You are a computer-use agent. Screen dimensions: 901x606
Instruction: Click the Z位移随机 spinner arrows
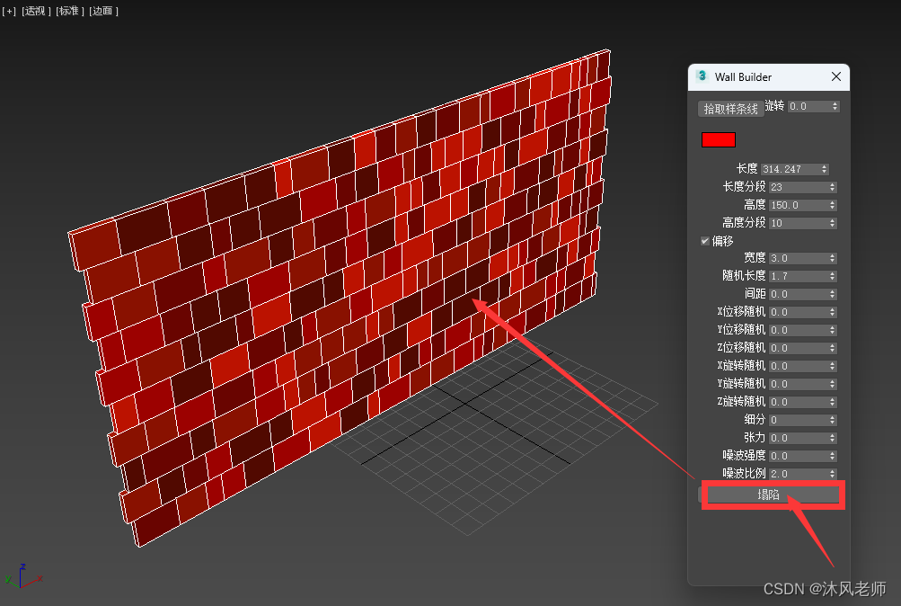pyautogui.click(x=833, y=348)
